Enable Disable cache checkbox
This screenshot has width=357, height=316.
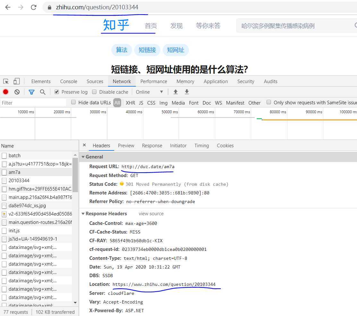click(x=94, y=92)
